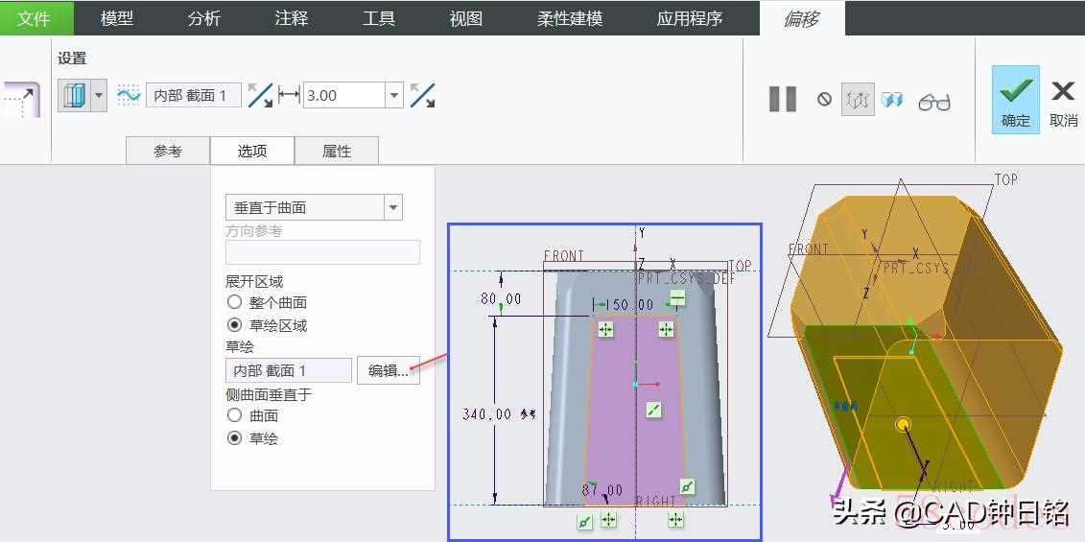The width and height of the screenshot is (1085, 542).
Task: Select the 草绘区域 radio option
Action: (235, 325)
